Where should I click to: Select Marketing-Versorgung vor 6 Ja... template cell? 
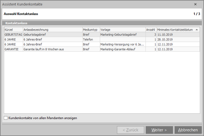tap(122, 44)
